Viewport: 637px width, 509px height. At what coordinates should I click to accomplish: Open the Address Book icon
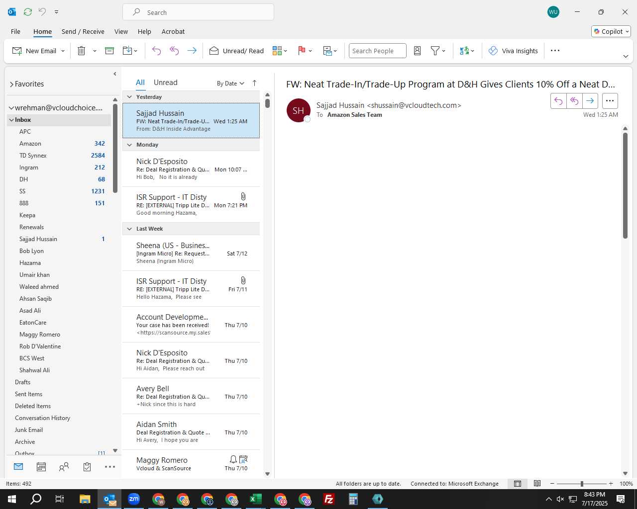pyautogui.click(x=418, y=51)
